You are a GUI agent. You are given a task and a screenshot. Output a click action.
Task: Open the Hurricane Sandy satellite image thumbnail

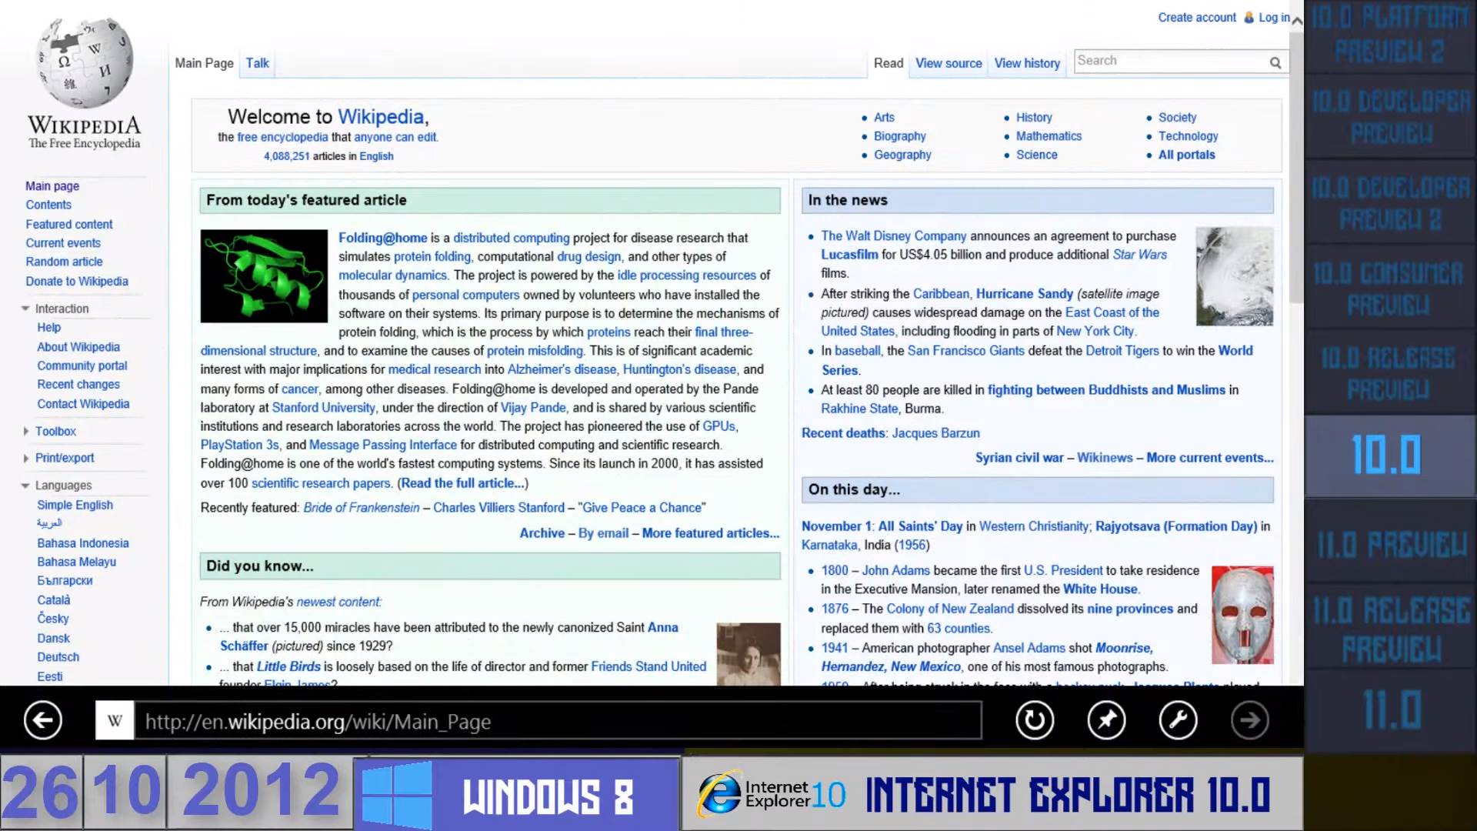(x=1234, y=276)
